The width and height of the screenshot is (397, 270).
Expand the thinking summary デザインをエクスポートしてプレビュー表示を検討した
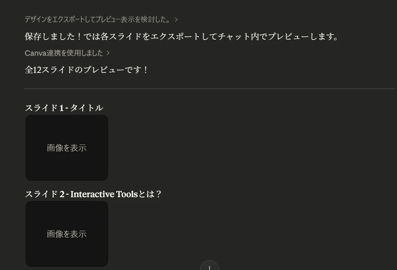[98, 20]
